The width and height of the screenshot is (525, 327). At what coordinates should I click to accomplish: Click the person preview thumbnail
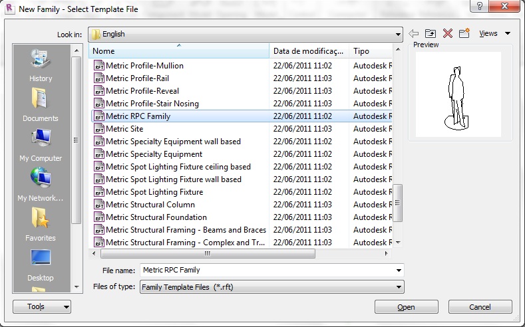click(458, 94)
